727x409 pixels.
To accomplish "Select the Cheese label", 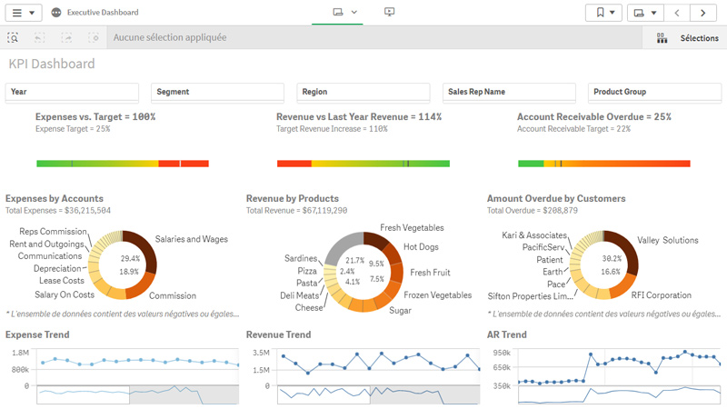I will coord(309,308).
